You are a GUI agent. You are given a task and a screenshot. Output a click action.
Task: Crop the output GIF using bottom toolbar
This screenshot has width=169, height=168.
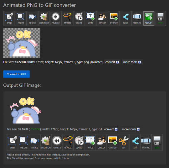[13, 142]
